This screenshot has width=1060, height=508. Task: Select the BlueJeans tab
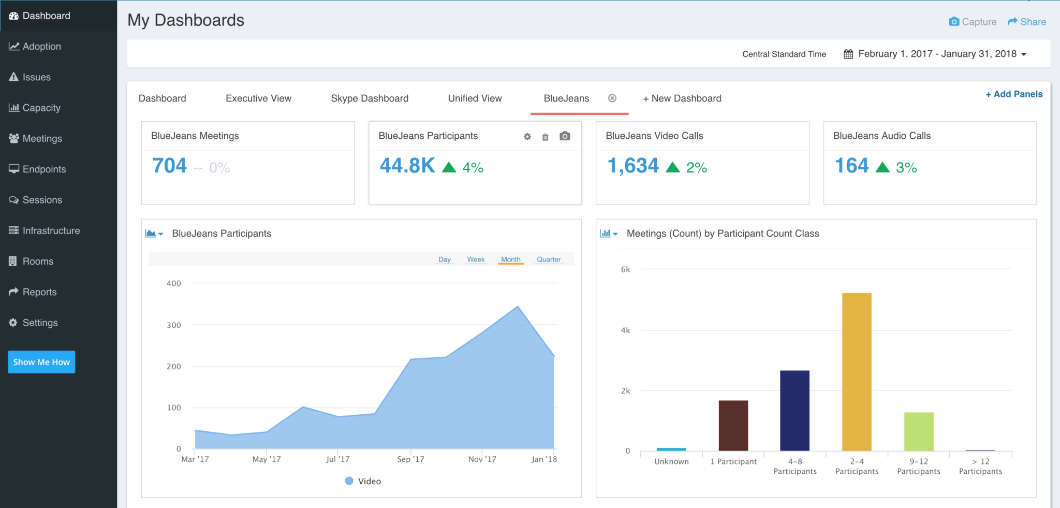pos(566,98)
